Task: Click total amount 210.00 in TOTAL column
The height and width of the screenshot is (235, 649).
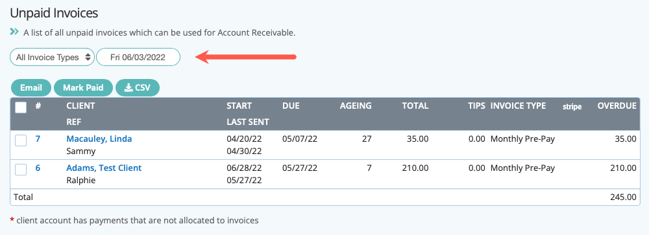Action: 415,168
